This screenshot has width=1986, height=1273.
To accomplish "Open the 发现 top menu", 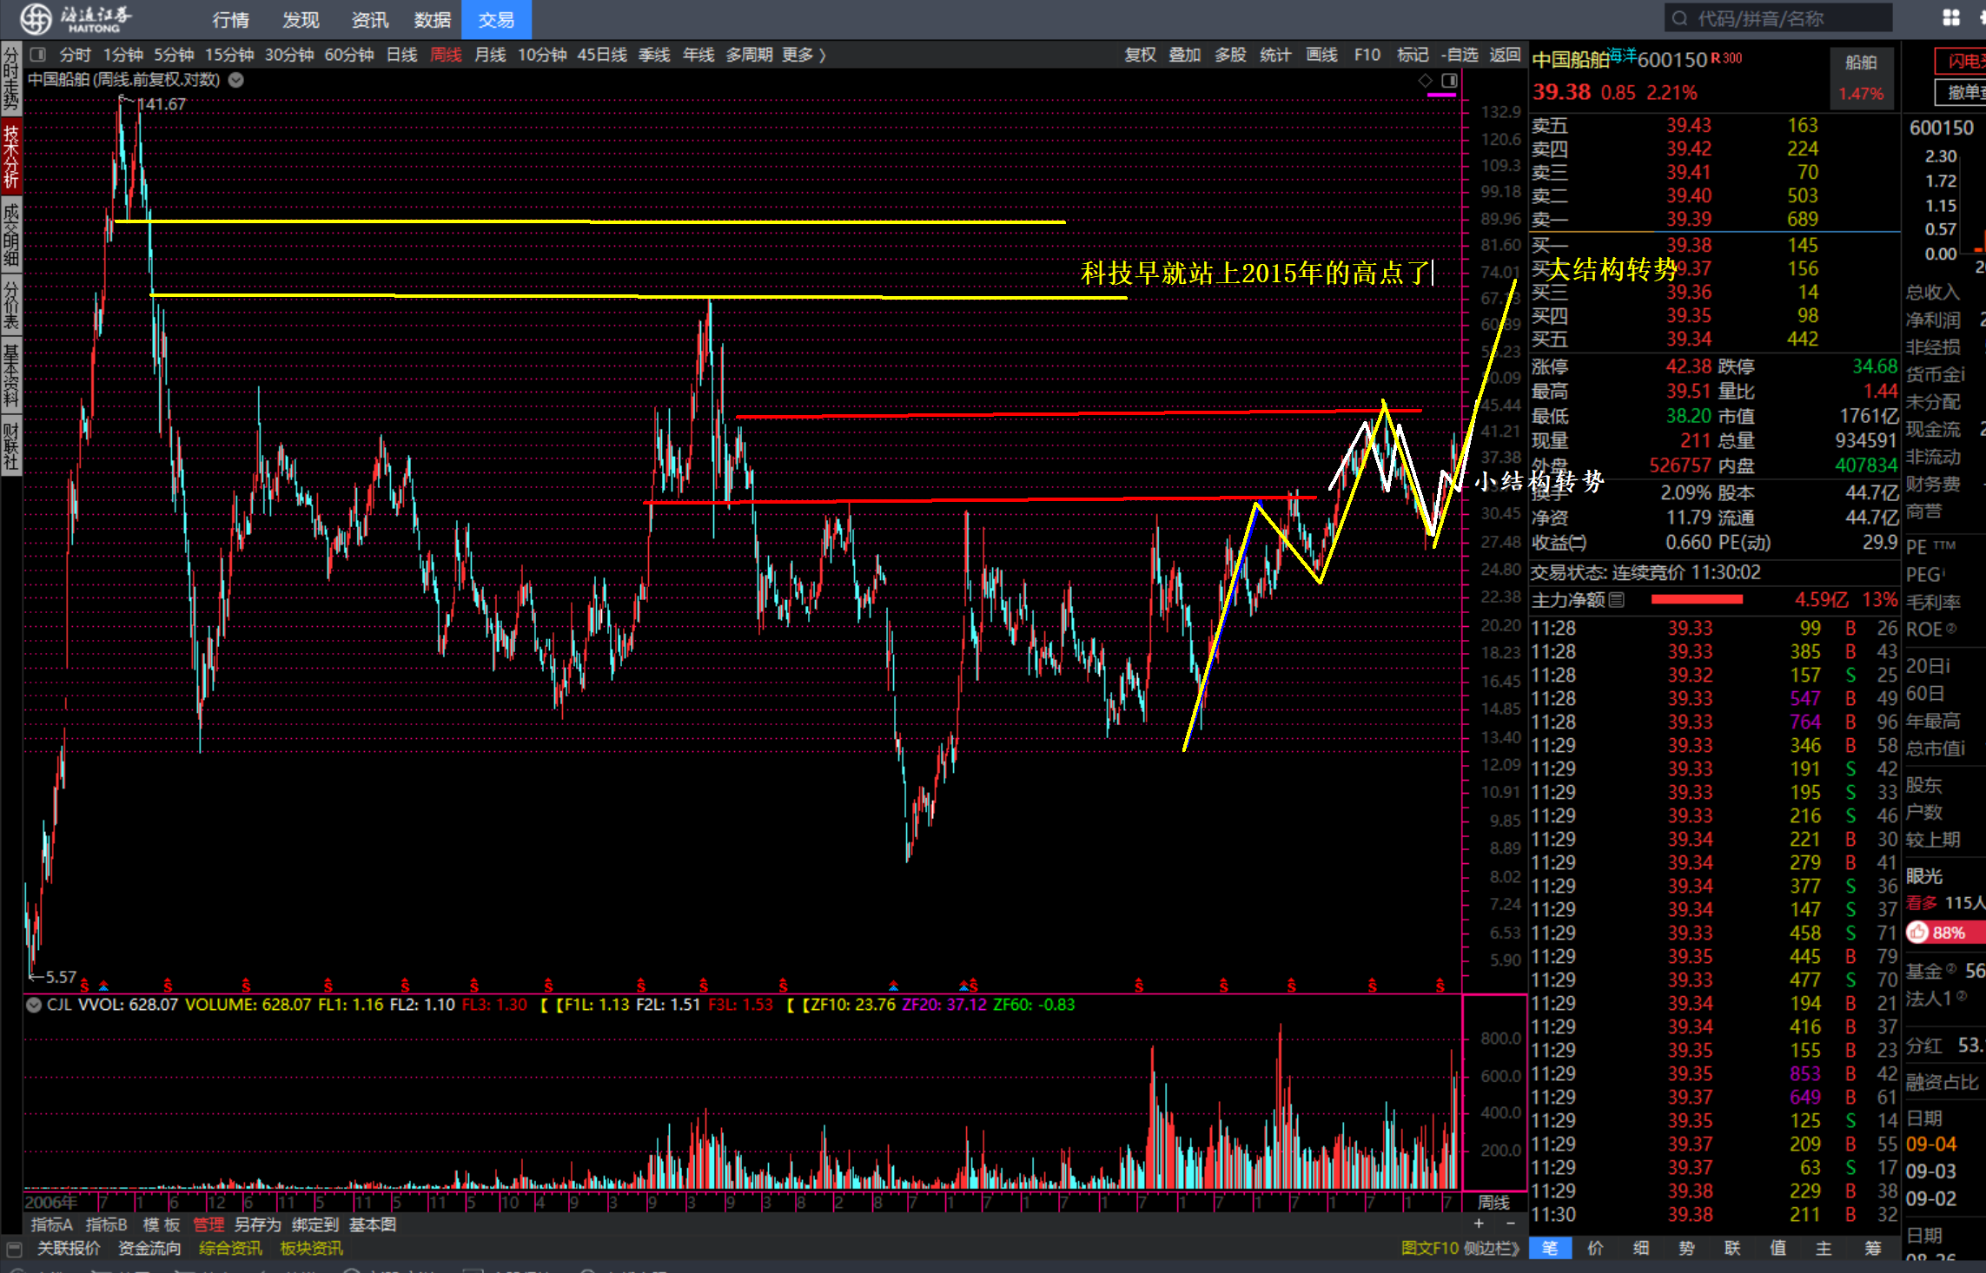I will pyautogui.click(x=301, y=19).
